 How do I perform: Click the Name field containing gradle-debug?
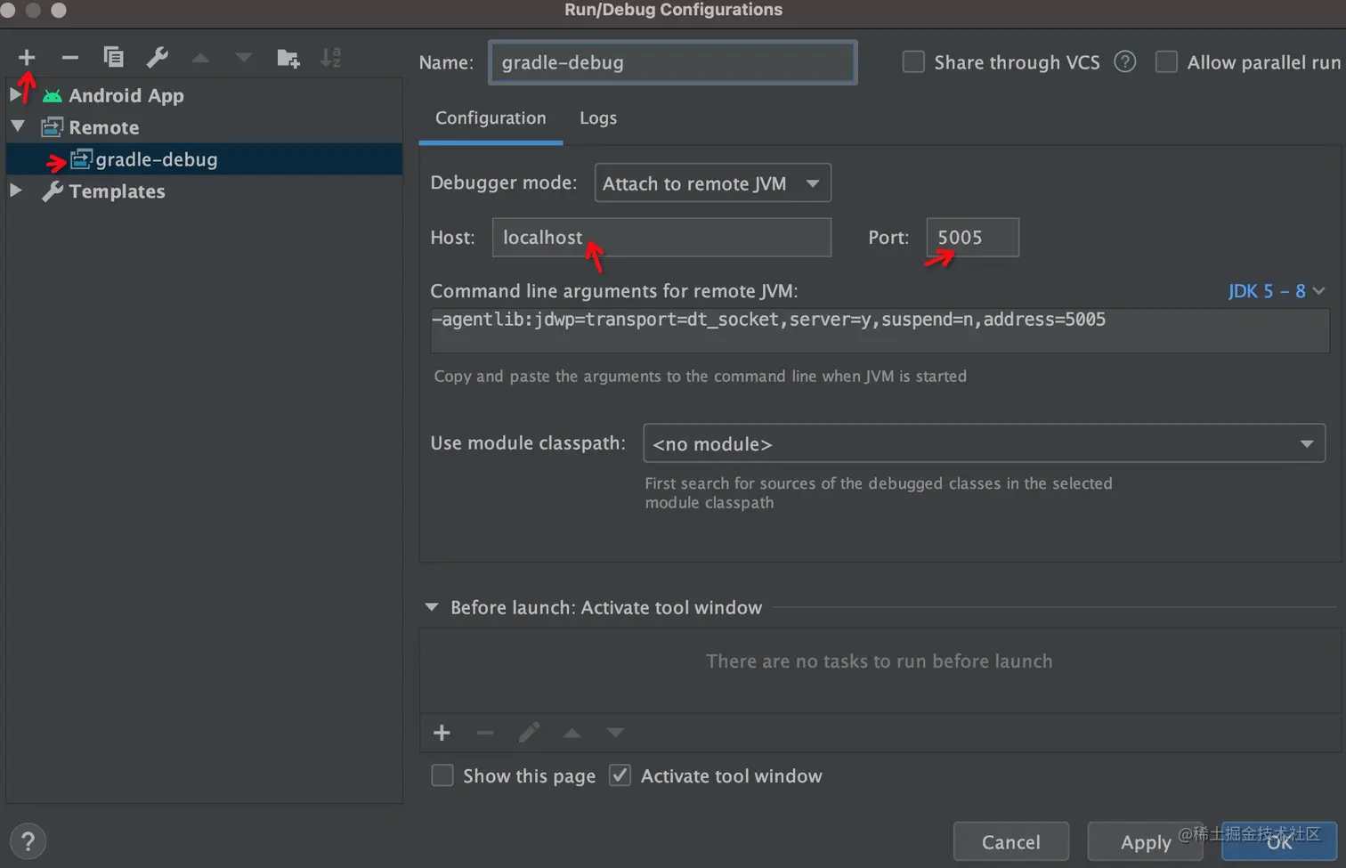coord(673,62)
